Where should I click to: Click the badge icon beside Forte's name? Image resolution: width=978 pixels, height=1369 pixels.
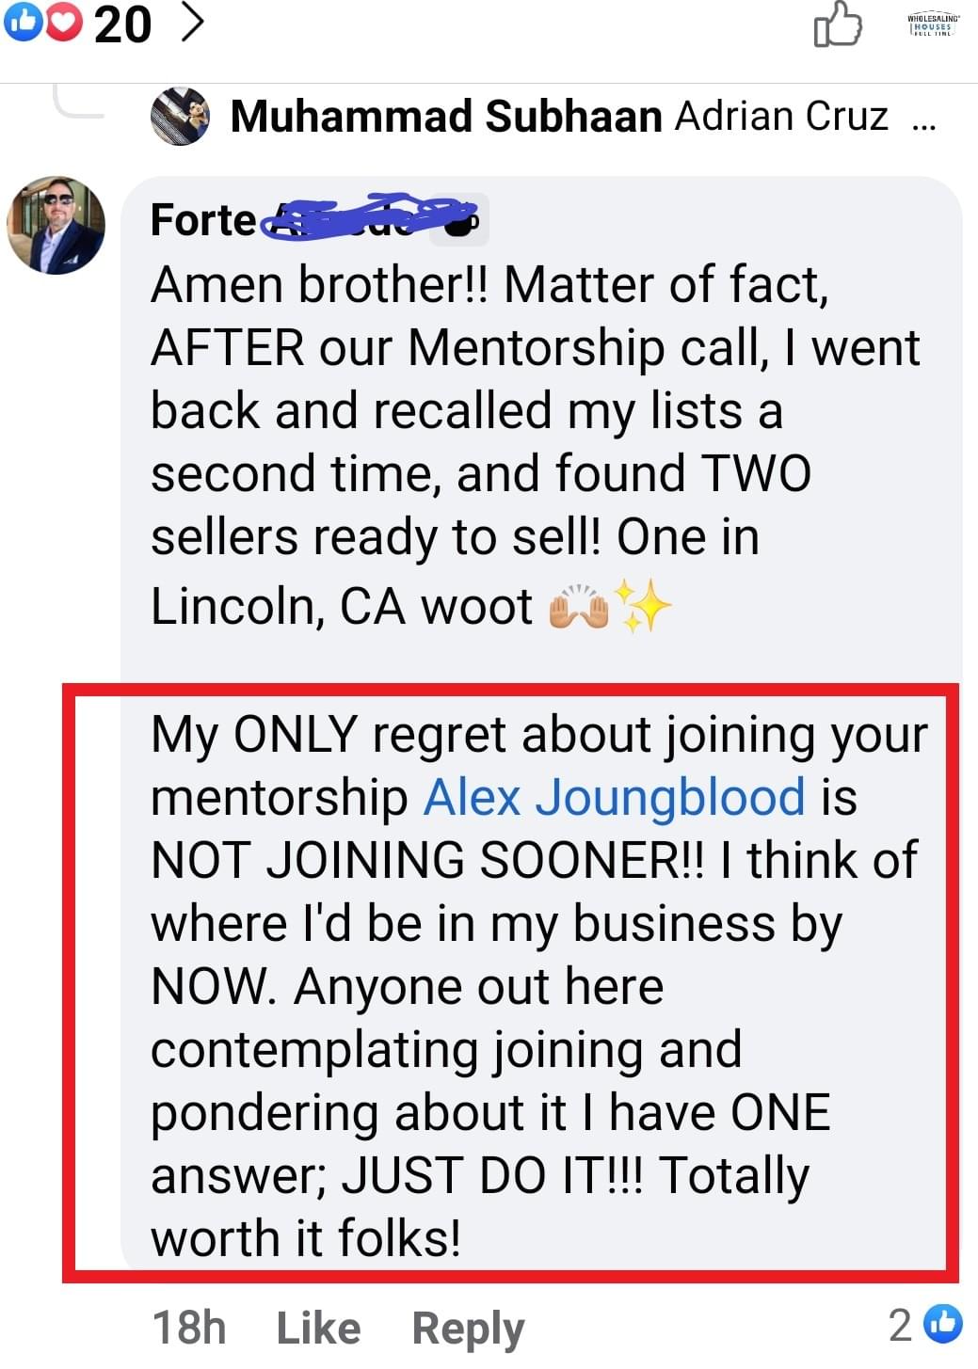coord(459,220)
